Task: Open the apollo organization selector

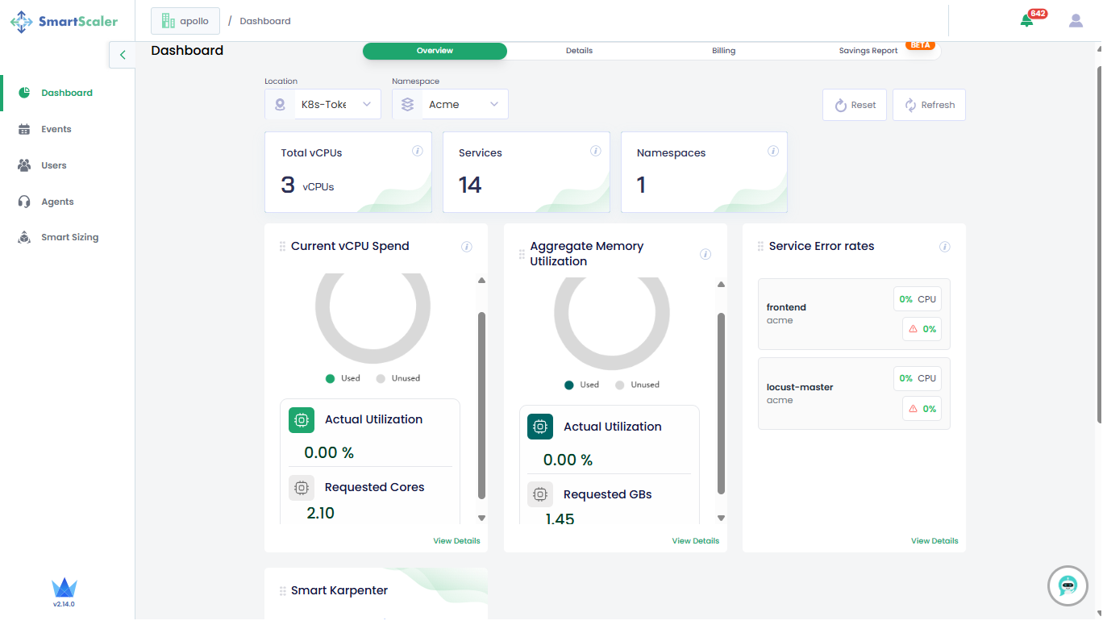Action: pyautogui.click(x=185, y=21)
